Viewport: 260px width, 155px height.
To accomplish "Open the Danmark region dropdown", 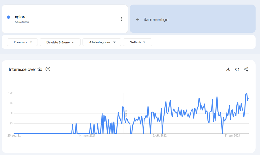I will [x=22, y=42].
